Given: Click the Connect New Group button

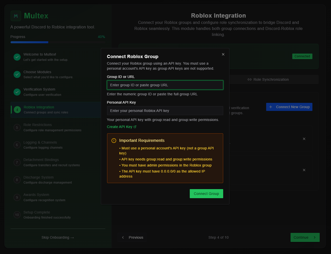Looking at the screenshot, I should point(289,107).
